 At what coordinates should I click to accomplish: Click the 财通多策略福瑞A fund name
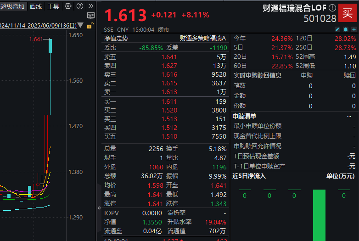tap(202, 38)
